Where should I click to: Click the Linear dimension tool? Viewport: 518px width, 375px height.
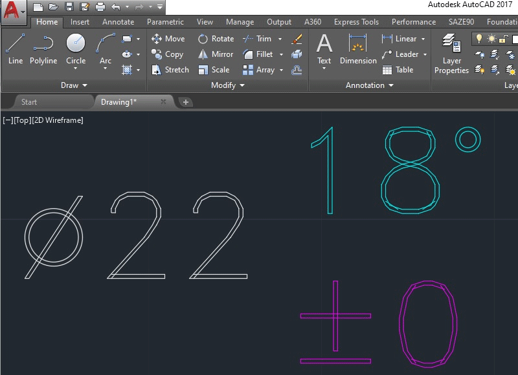(x=399, y=39)
